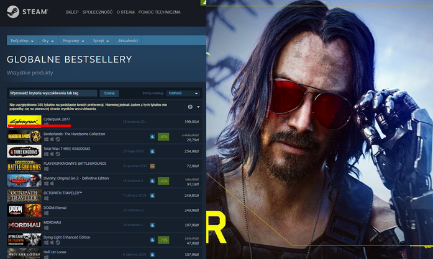This screenshot has width=433, height=259.
Task: Open the SPOŁECZNOŚĆ menu item
Action: point(98,12)
